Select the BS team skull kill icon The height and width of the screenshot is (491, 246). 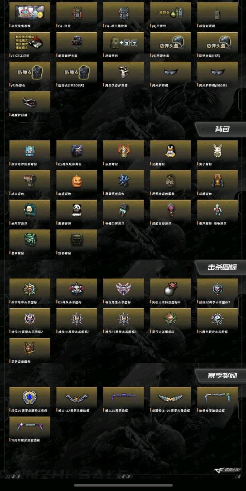tap(77, 290)
